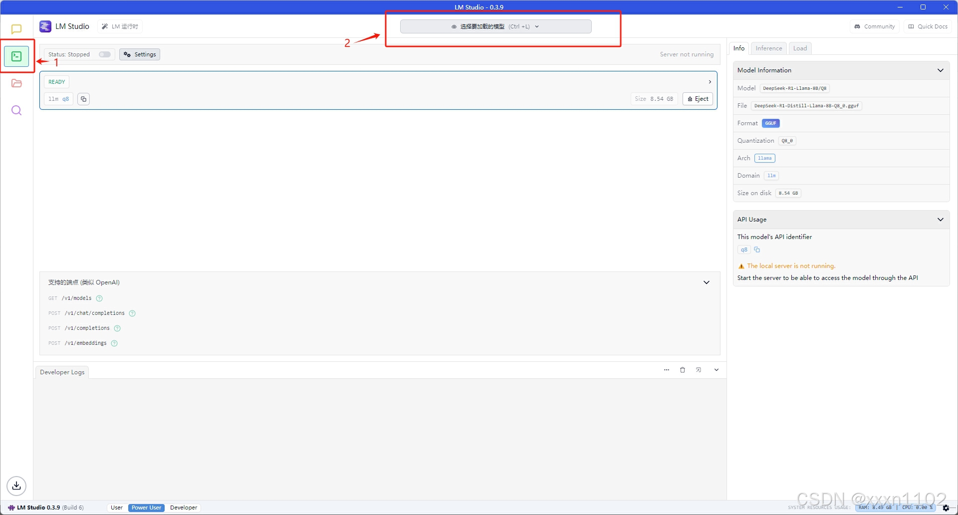Open My Models folder icon
Viewport: 958px width, 515px height.
pos(16,83)
